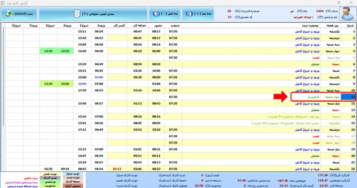
Task: Click the green 12:50 entry cell in row 4
Action: (x=65, y=51)
